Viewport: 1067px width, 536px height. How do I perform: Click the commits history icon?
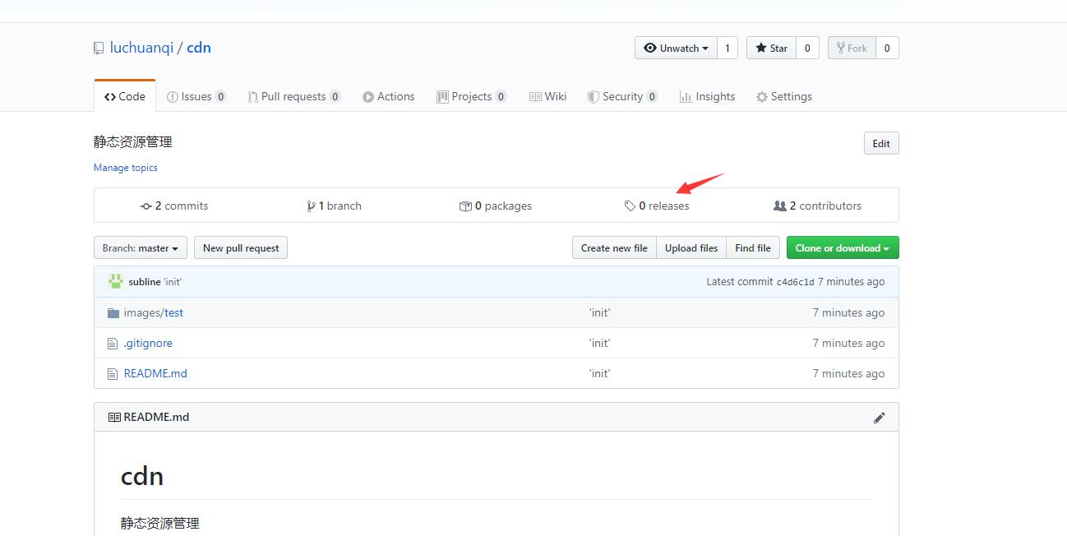click(146, 206)
